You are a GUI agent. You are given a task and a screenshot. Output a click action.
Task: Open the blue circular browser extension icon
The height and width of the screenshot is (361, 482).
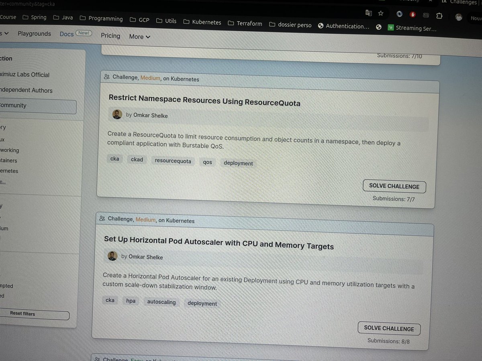click(399, 14)
